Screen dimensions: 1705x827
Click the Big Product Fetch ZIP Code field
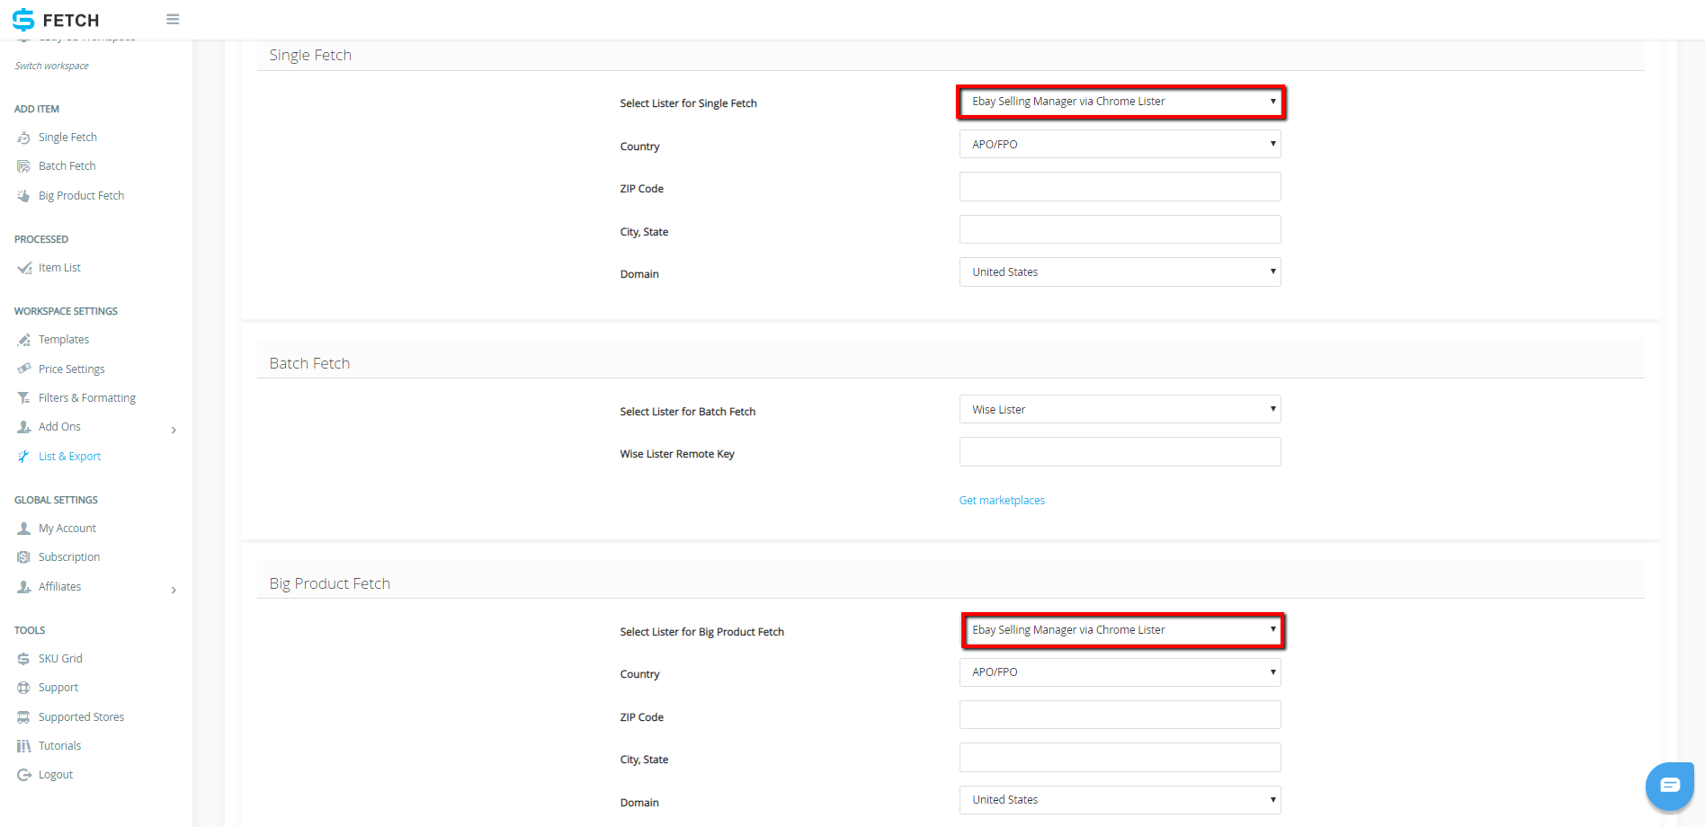pos(1120,715)
